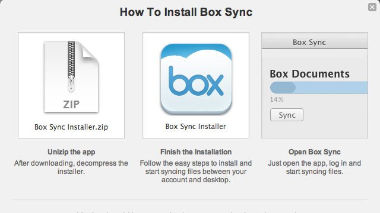Viewport: 380px width, 213px height.
Task: Click the blue box logo app icon
Action: coord(196,79)
